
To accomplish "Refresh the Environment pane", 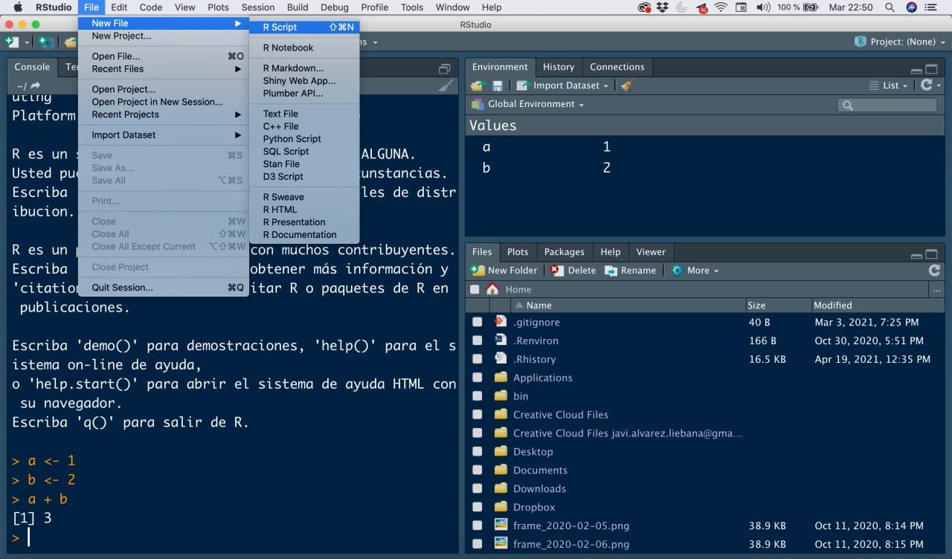I will (x=926, y=85).
